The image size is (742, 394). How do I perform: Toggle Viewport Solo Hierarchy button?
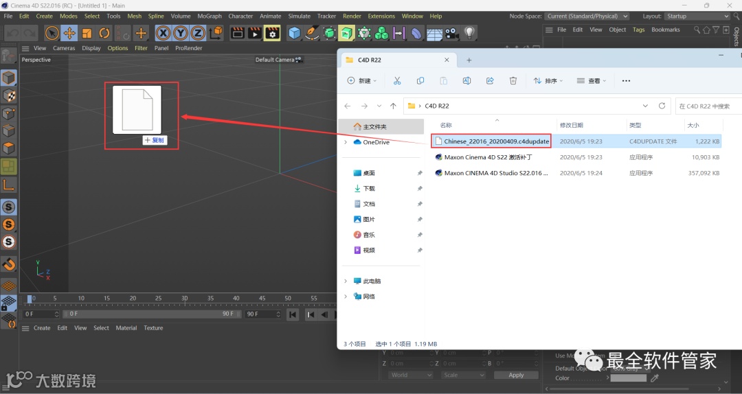coord(8,242)
